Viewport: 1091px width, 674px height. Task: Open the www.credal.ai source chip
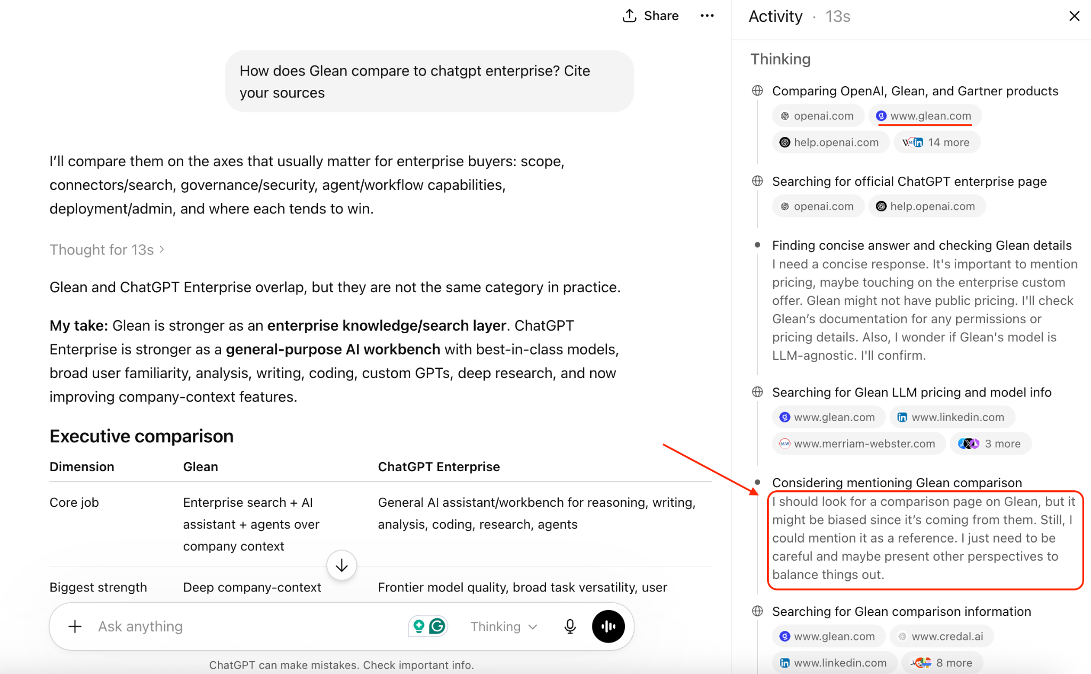point(941,636)
